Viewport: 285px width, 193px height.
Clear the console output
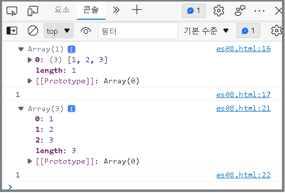tap(33, 30)
